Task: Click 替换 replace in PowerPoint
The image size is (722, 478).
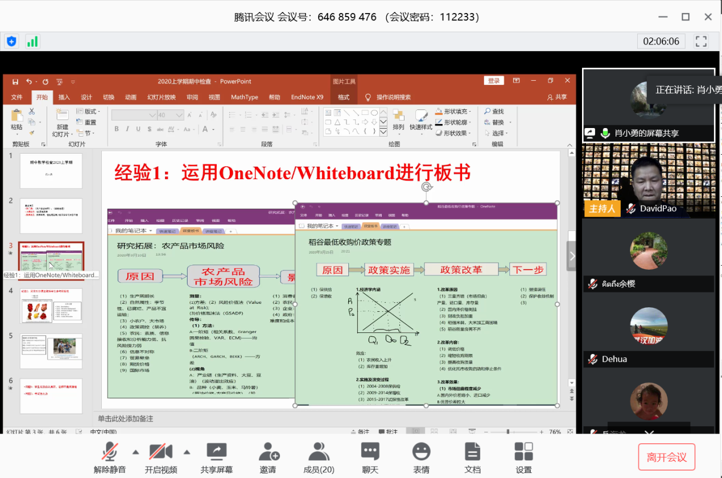Action: click(495, 122)
